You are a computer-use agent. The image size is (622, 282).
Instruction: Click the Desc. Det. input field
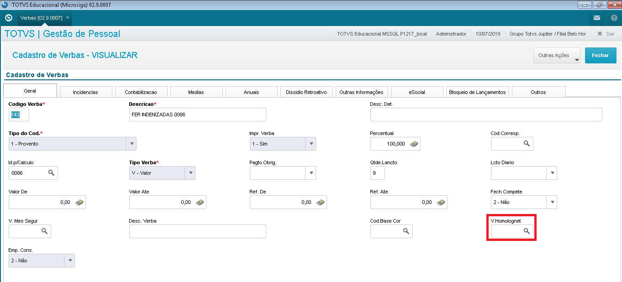[486, 115]
